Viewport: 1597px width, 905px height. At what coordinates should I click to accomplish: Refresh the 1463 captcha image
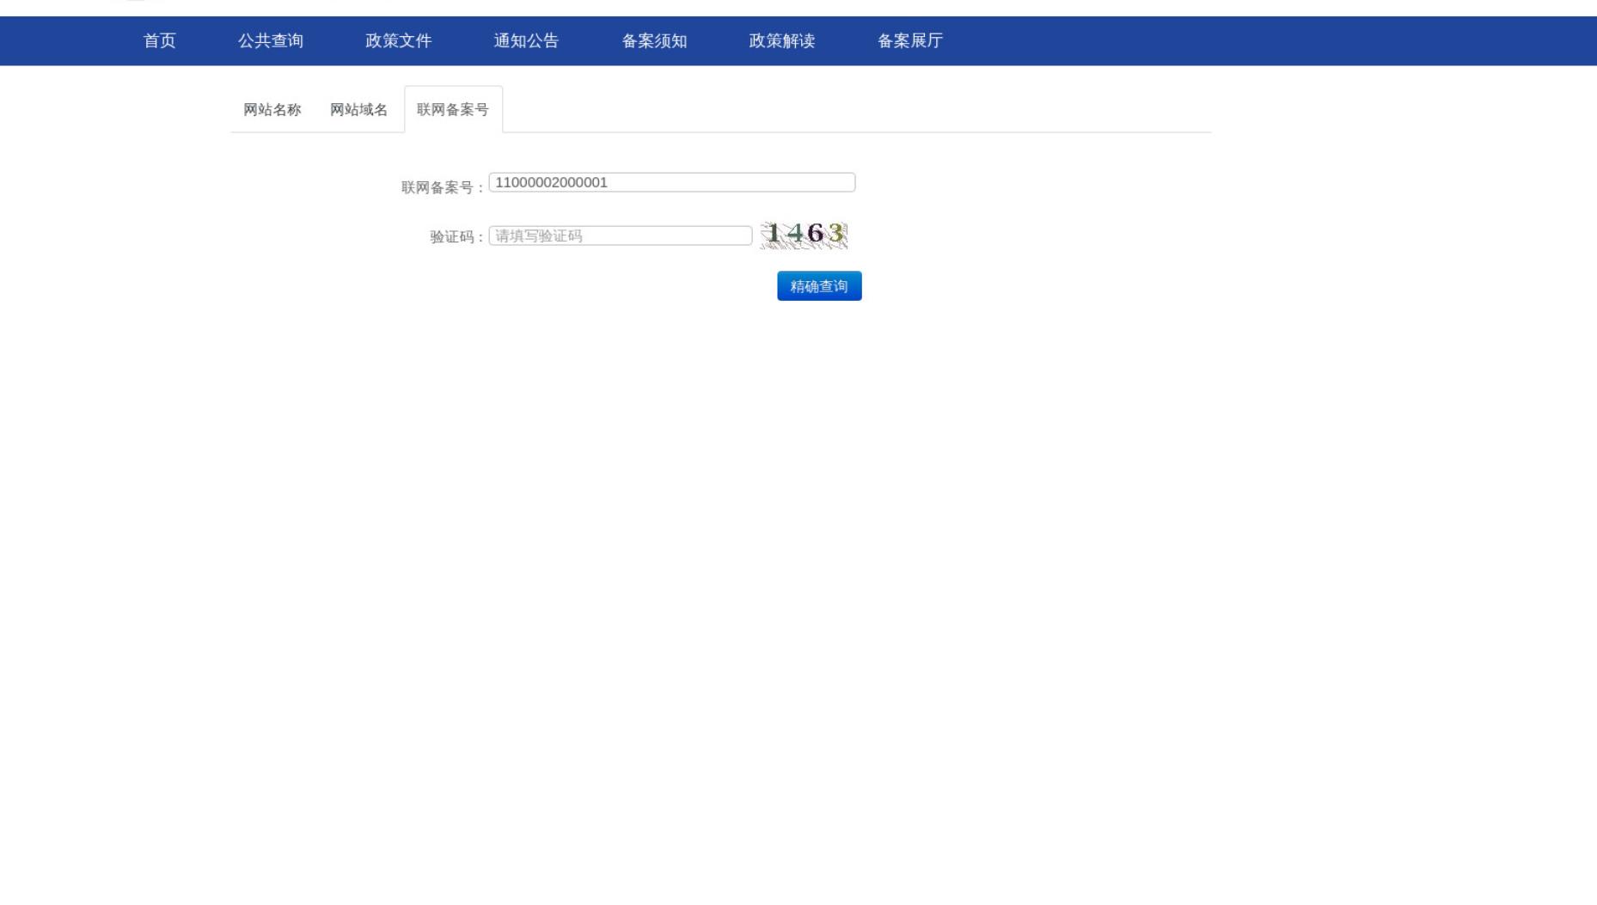click(804, 235)
